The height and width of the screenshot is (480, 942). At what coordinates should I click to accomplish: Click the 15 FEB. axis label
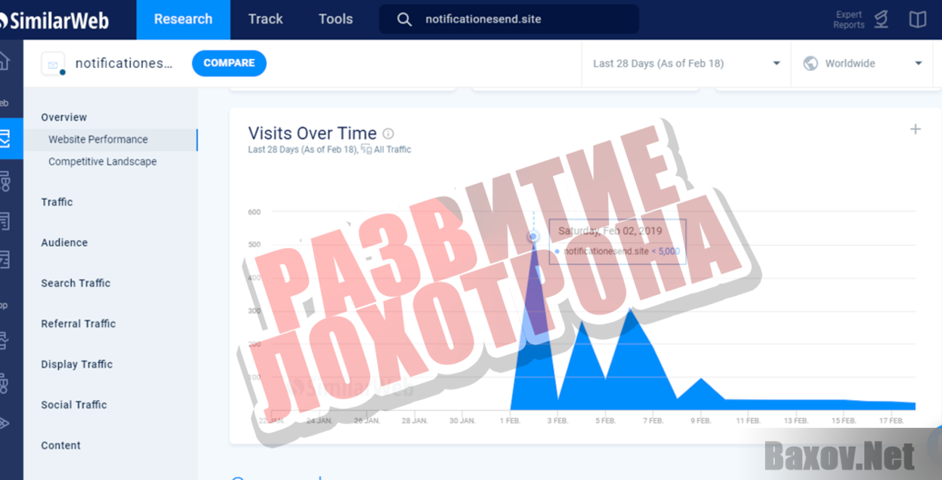(x=844, y=421)
